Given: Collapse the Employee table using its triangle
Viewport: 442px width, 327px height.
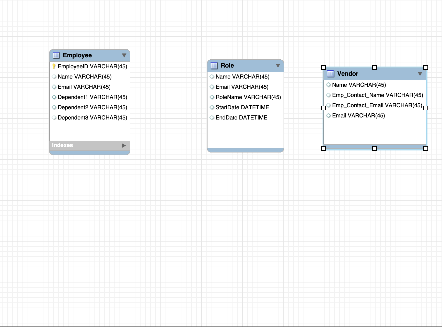Looking at the screenshot, I should (124, 55).
